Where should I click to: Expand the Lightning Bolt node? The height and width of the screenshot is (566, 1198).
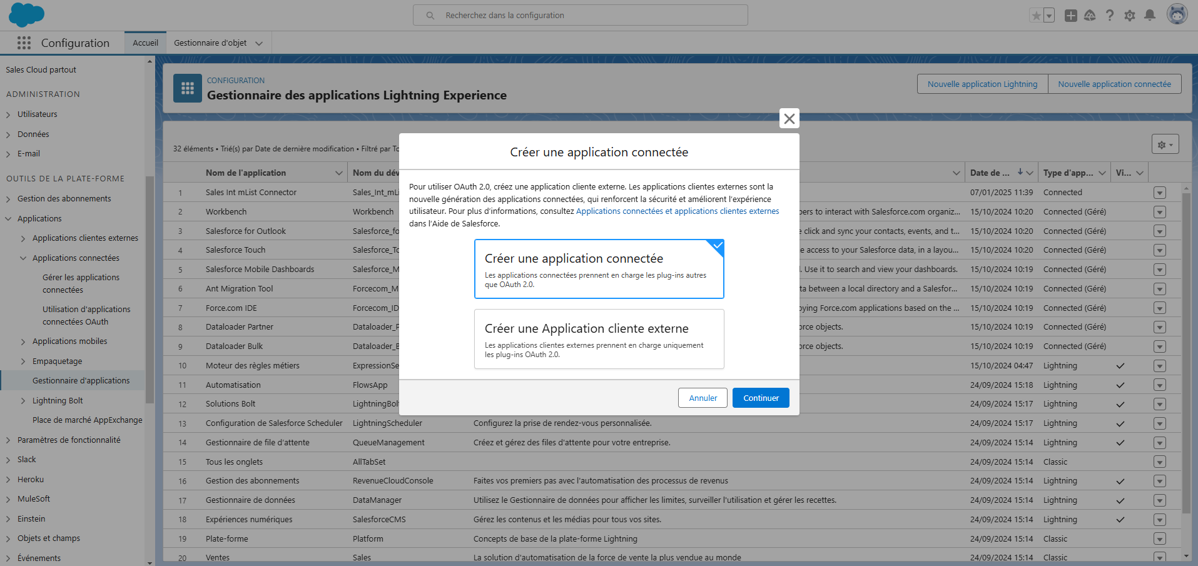click(23, 401)
